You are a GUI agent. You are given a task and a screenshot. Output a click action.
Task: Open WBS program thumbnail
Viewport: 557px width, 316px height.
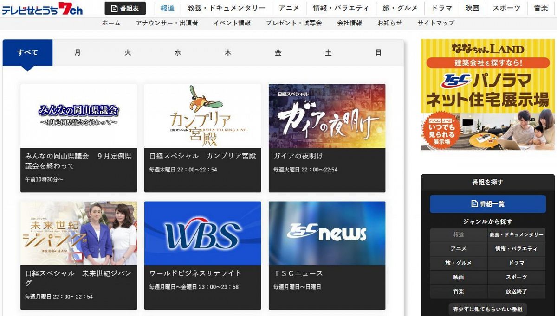[x=203, y=233]
